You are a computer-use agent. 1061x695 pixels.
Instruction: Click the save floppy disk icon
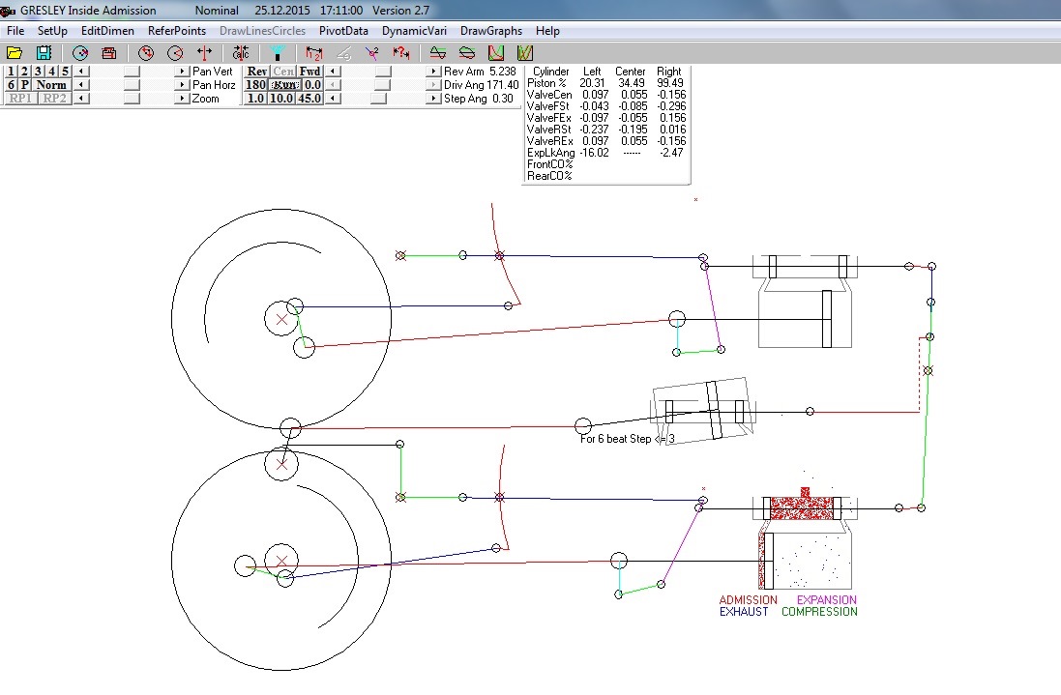(44, 53)
